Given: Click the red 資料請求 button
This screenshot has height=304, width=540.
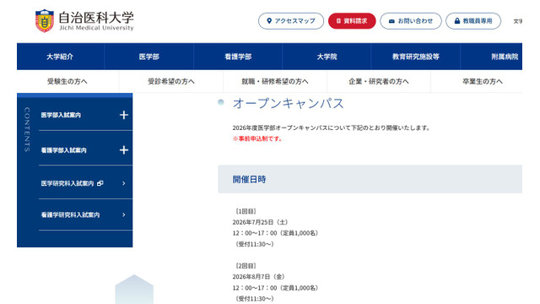Looking at the screenshot, I should pyautogui.click(x=352, y=21).
